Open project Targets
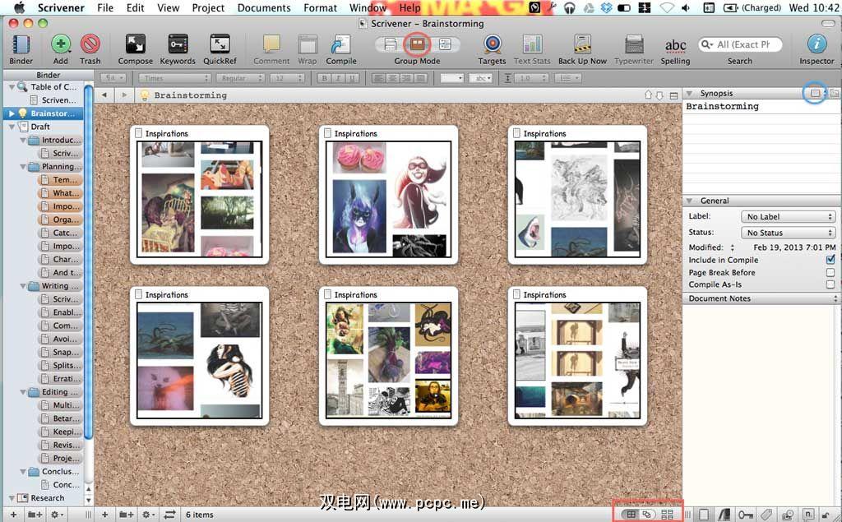Screen dimensions: 842x522 pyautogui.click(x=492, y=45)
